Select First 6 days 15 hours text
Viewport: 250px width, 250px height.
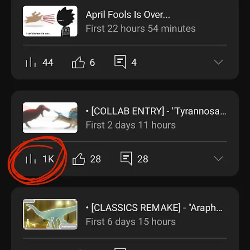130,221
